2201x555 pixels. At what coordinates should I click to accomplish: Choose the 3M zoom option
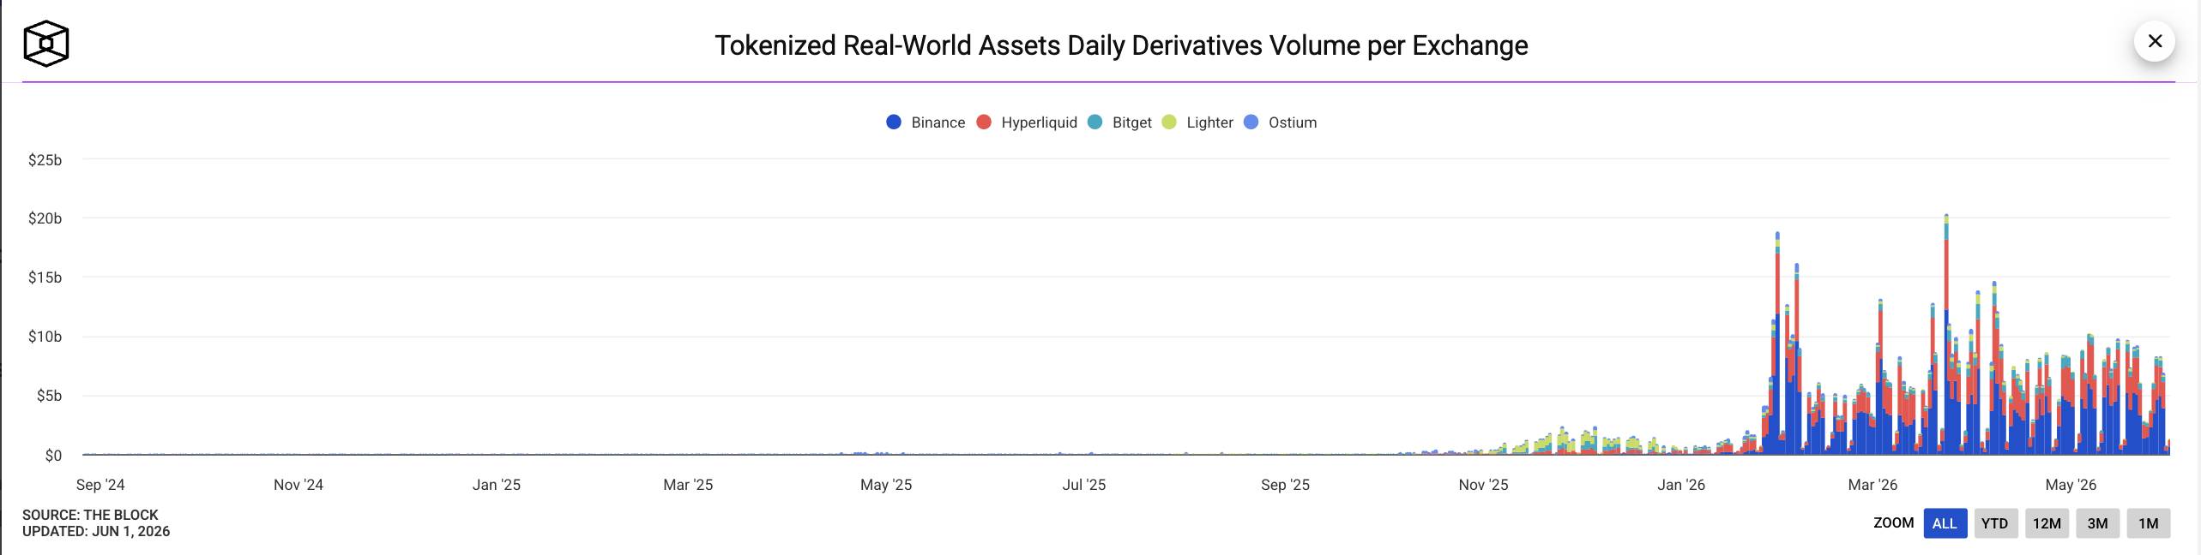(2097, 523)
